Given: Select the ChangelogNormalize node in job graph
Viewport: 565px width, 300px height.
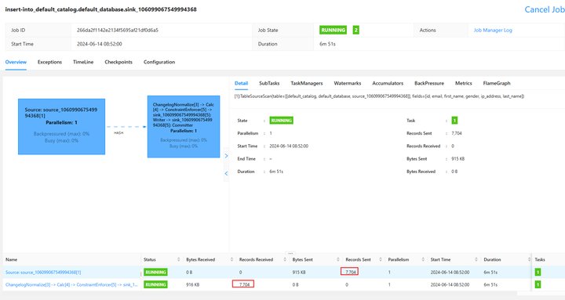Looking at the screenshot, I should [184, 127].
